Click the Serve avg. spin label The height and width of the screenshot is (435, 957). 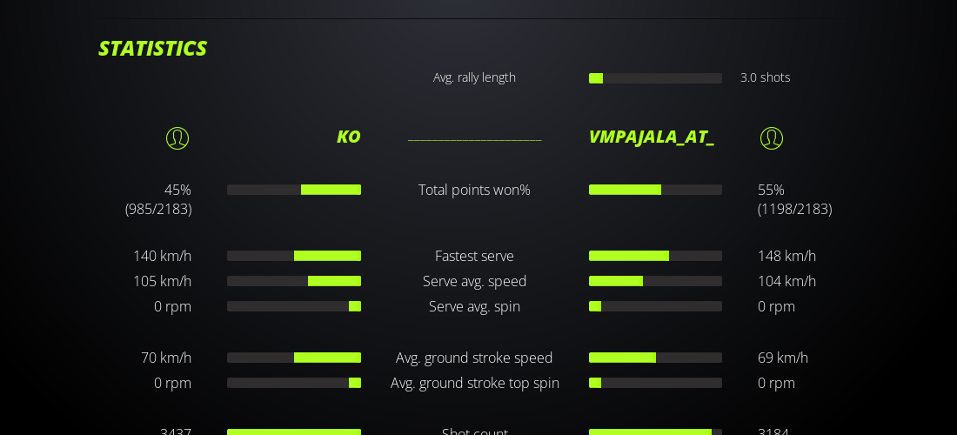click(474, 306)
